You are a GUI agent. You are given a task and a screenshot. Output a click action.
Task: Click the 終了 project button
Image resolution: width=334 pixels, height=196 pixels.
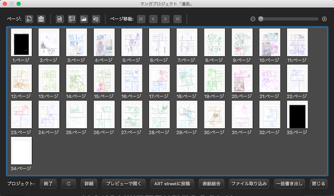coord(48,184)
